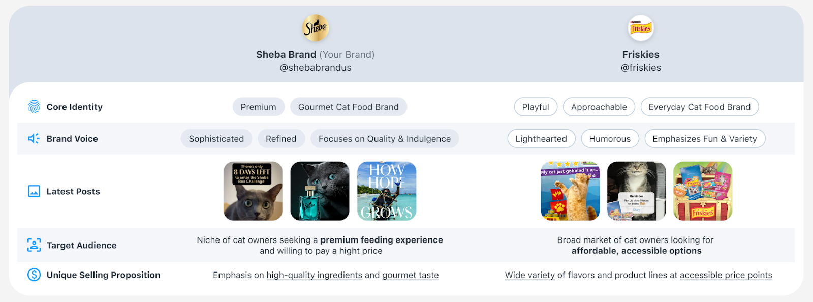This screenshot has height=302, width=813.
Task: Open the Sheba perfume bottle cat post
Action: [320, 191]
